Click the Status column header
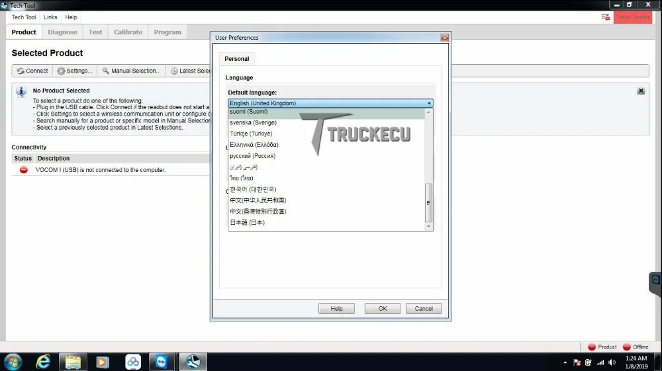The image size is (662, 371). (x=23, y=159)
